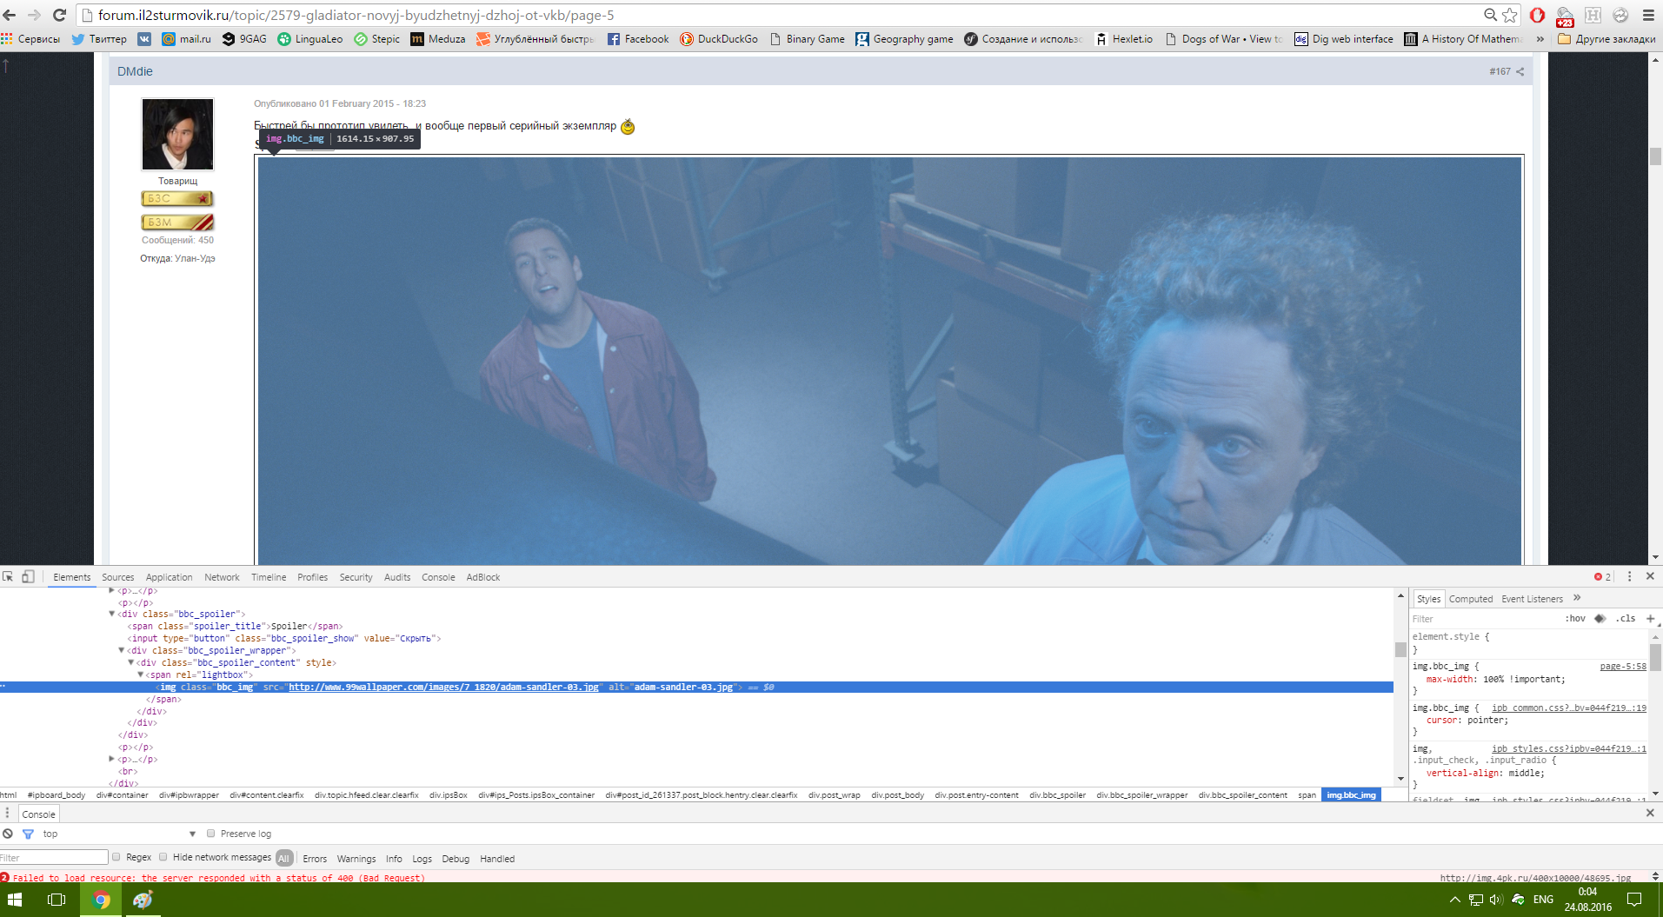Open the page-5:58 stylesheet source link
Screen dimensions: 1663x917
[1623, 667]
